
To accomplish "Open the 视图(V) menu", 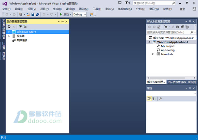I will (x=32, y=9).
